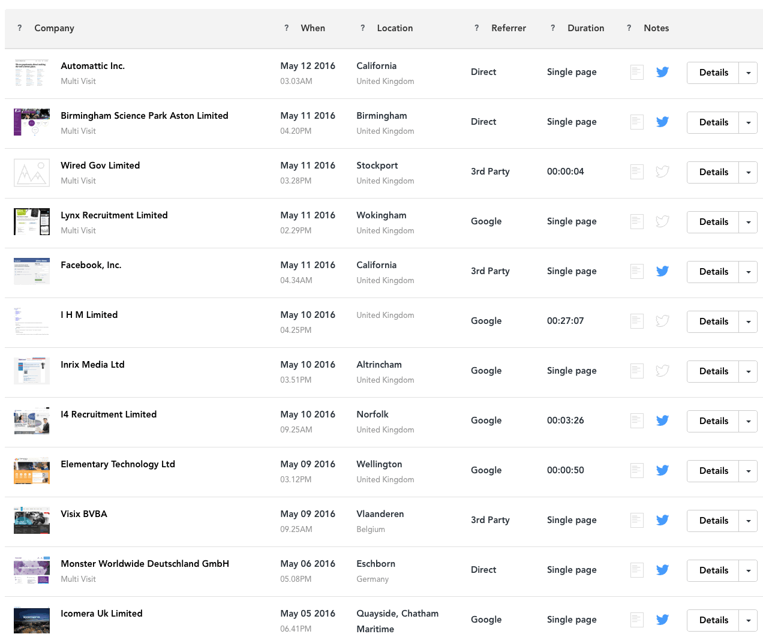Click help icon beside the Notes header
The height and width of the screenshot is (637, 763).
pyautogui.click(x=629, y=28)
